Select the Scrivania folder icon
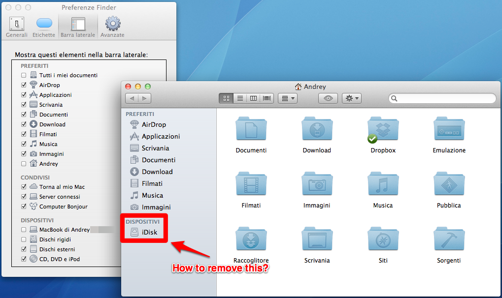Image resolution: width=502 pixels, height=298 pixels. 317,239
